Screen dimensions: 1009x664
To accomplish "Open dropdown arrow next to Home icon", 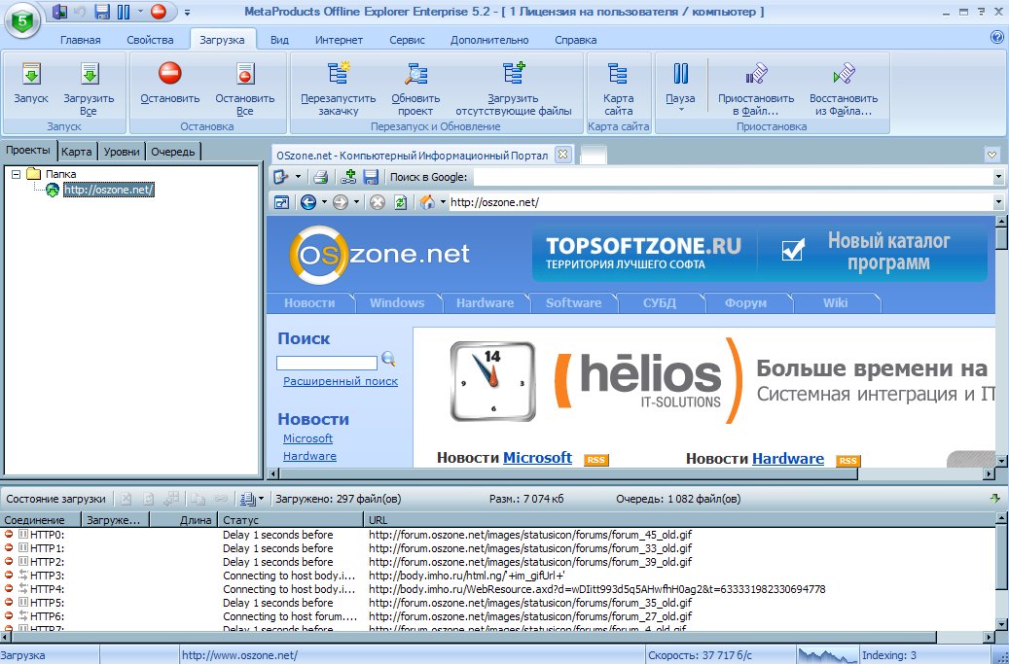I will pyautogui.click(x=443, y=202).
